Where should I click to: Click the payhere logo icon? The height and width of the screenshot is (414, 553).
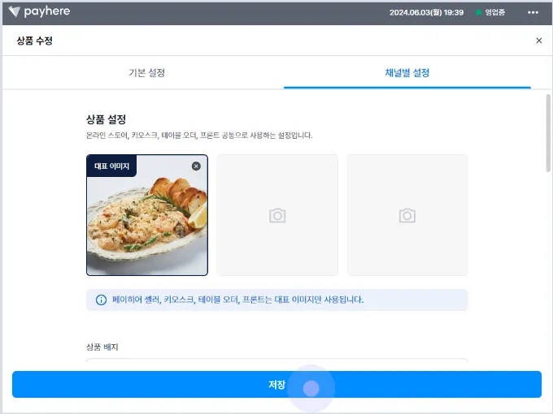[14, 11]
